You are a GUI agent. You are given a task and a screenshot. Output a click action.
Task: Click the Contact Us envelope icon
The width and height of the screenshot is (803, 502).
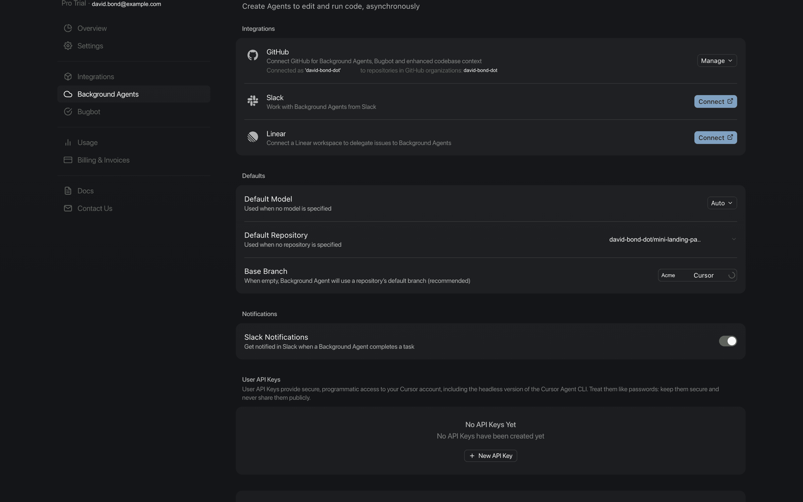click(x=68, y=208)
